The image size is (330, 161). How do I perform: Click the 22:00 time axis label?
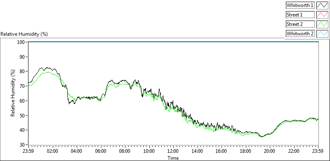point(294,151)
